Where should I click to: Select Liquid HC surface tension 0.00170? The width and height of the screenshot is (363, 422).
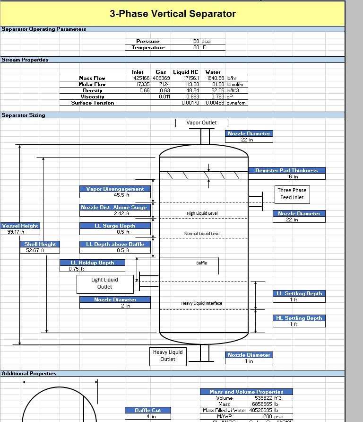coord(186,103)
